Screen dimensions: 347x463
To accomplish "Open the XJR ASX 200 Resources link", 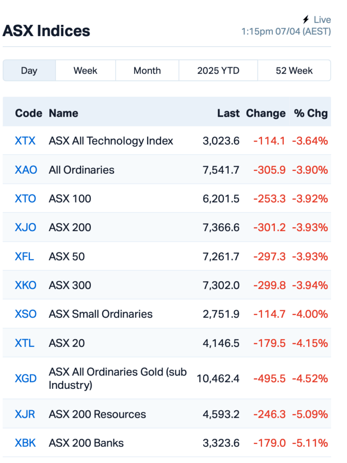I will (24, 414).
